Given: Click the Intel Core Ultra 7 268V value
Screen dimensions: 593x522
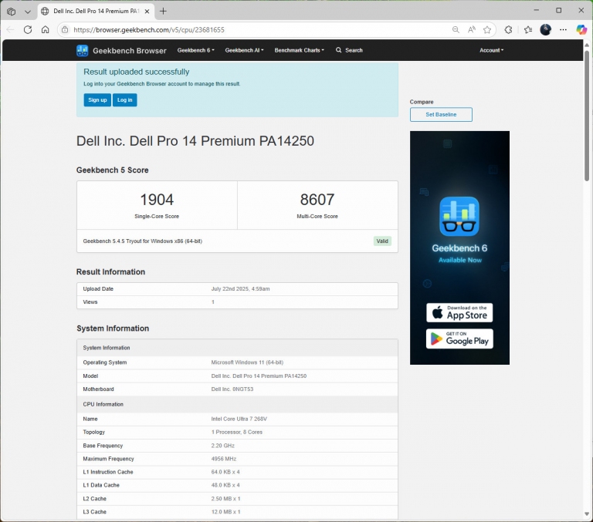Looking at the screenshot, I should 239,419.
